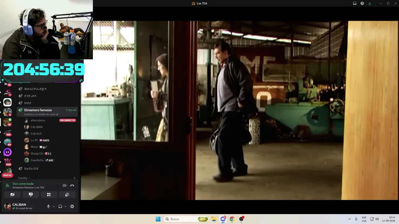
Task: Join the VOZ voice channel
Action: (x=47, y=103)
